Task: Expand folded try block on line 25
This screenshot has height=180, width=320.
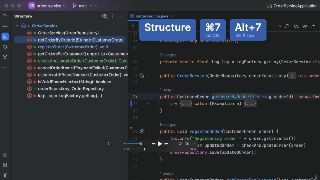Action: point(147,103)
